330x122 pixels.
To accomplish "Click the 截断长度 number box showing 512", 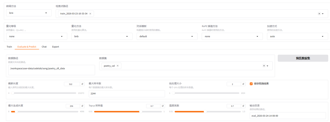I will pos(72,84).
